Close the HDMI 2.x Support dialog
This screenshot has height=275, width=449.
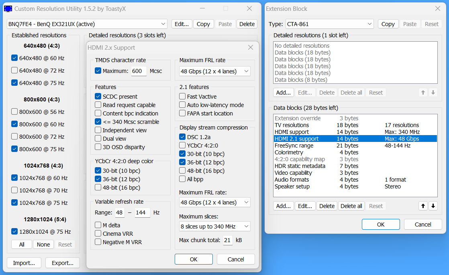click(251, 47)
